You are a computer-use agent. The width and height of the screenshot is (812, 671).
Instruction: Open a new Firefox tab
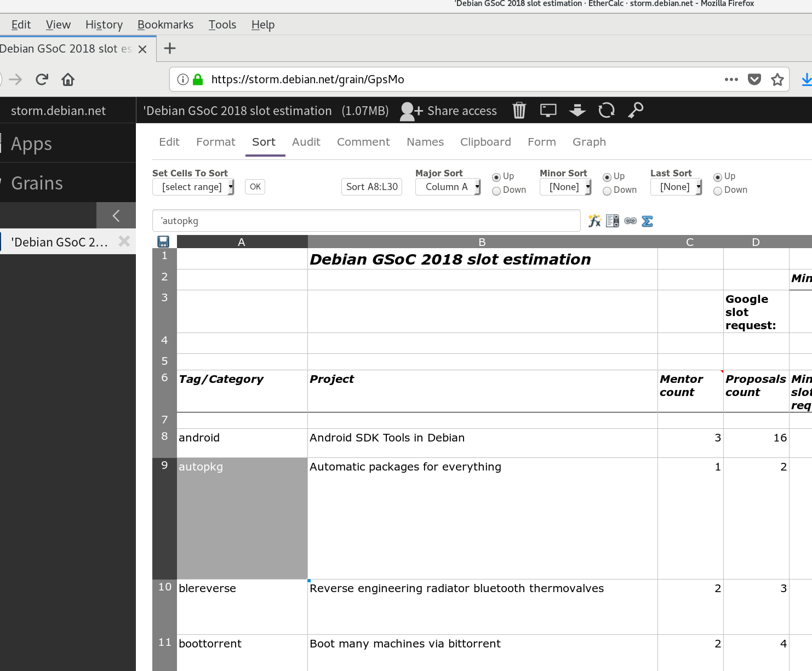point(170,48)
